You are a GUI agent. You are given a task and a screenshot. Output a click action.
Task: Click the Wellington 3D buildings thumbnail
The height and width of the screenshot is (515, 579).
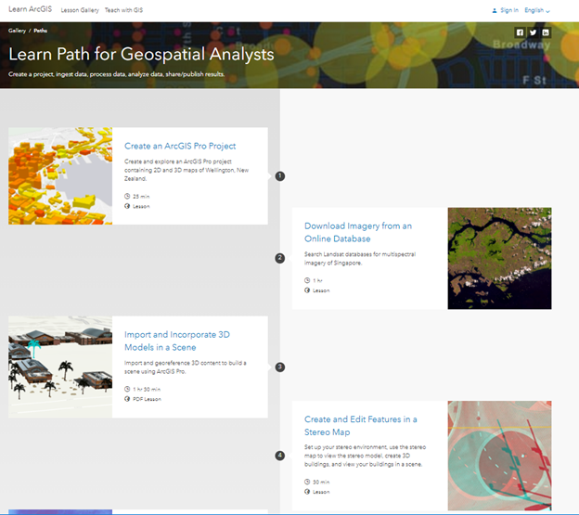pyautogui.click(x=60, y=176)
